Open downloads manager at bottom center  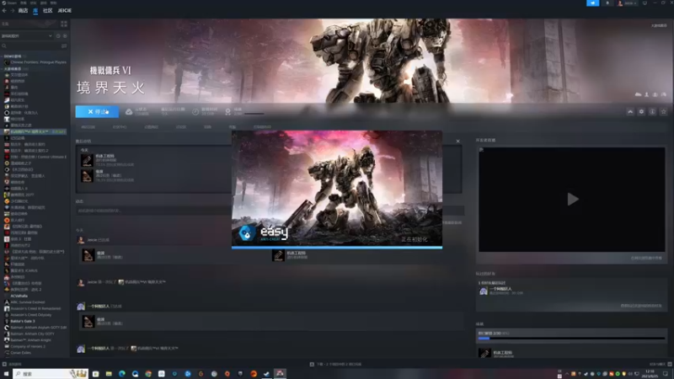point(335,365)
